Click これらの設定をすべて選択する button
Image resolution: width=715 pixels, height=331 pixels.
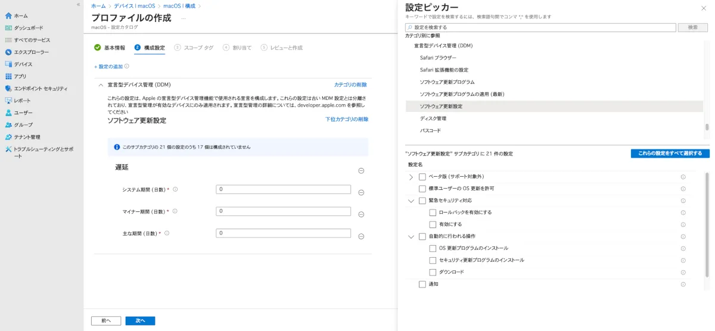[x=670, y=154]
